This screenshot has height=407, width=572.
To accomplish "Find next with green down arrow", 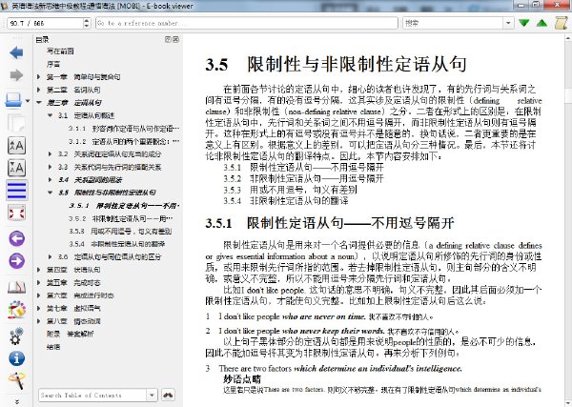I will coord(523,23).
